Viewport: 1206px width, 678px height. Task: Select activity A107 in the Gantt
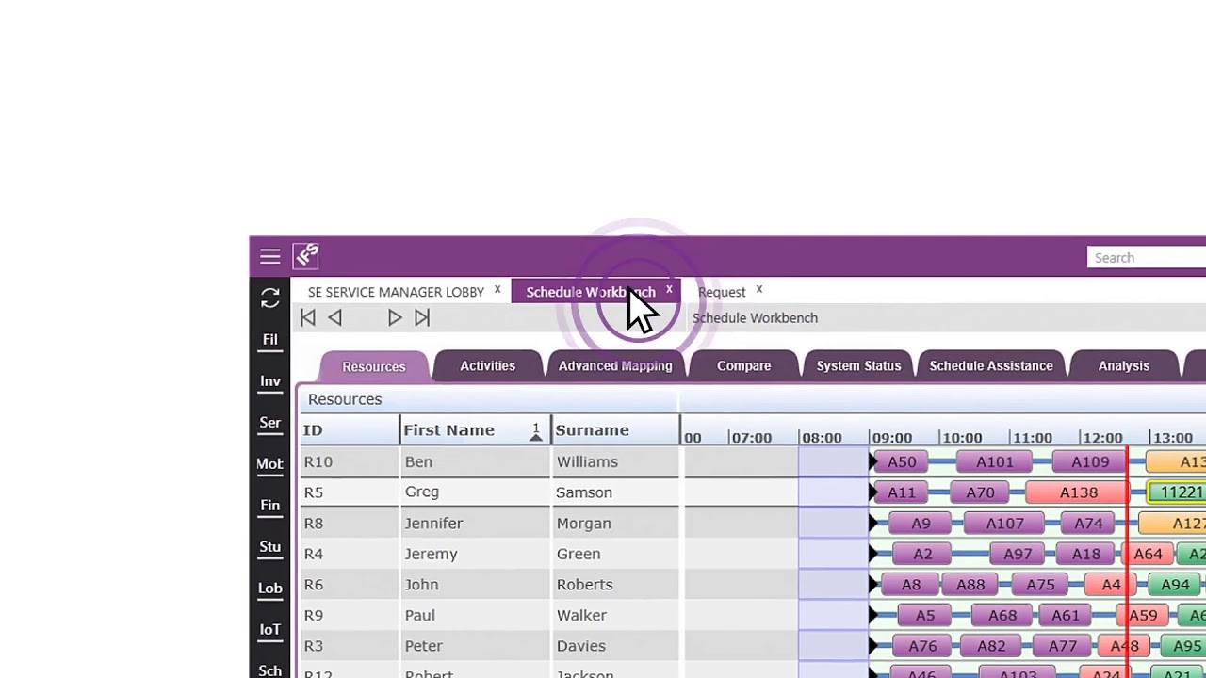[1004, 524]
